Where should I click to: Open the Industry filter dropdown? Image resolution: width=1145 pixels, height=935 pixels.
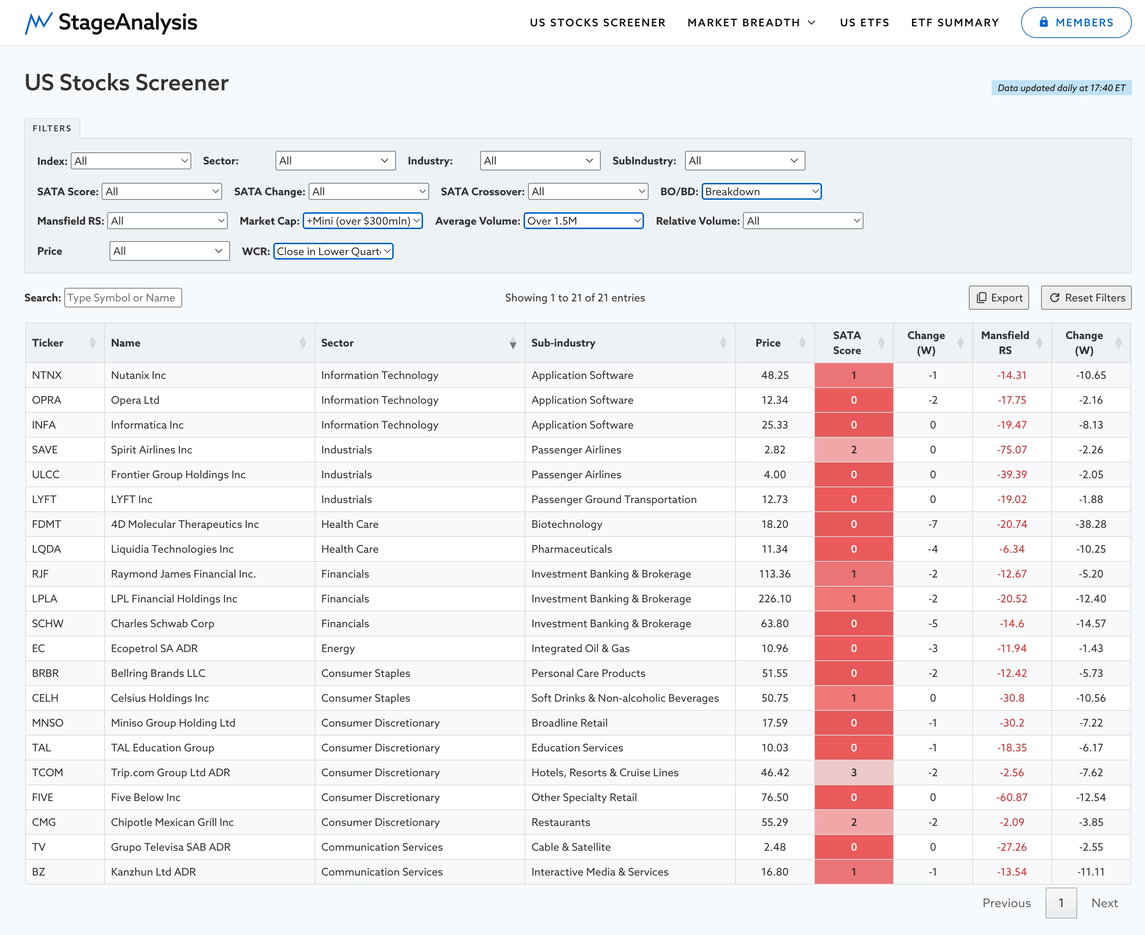coord(540,161)
